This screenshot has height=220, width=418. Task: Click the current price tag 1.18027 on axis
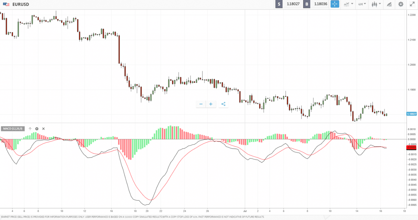pyautogui.click(x=411, y=114)
